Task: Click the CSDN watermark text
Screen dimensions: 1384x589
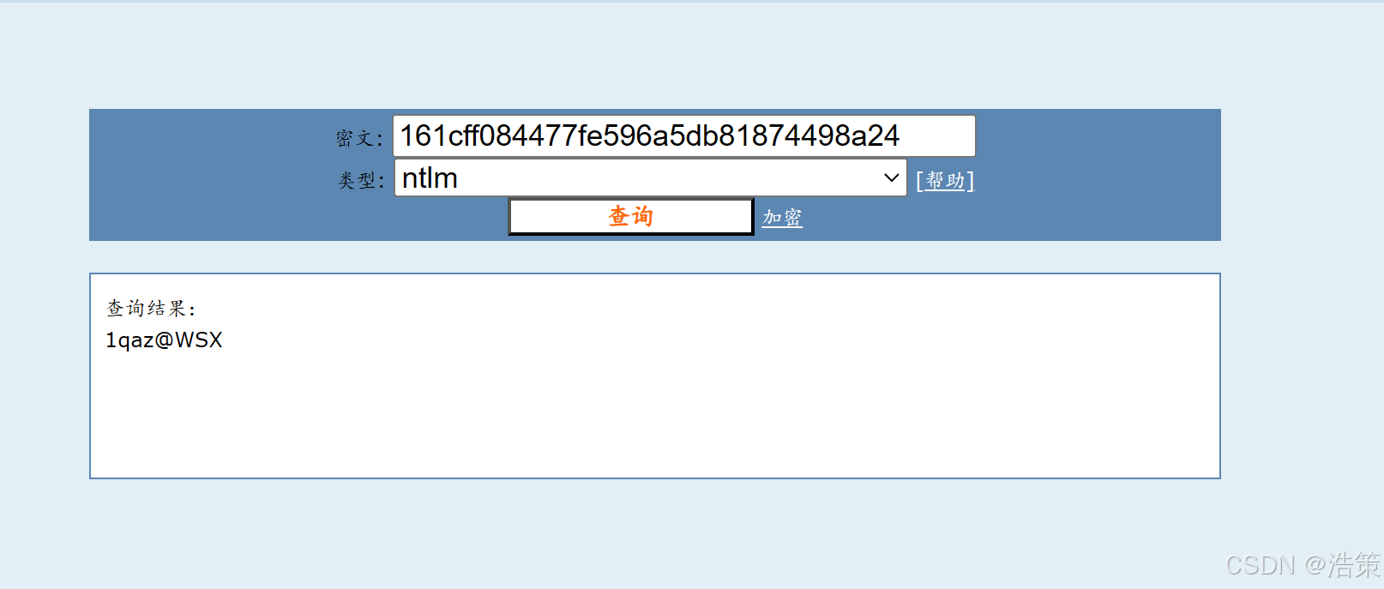Action: tap(1260, 565)
